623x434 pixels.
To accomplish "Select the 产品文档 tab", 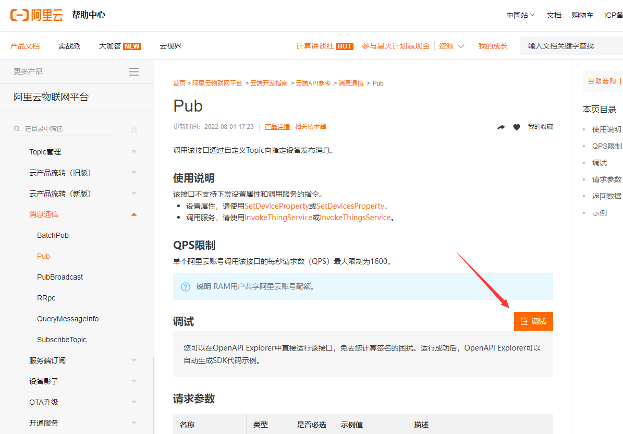I will [x=25, y=46].
